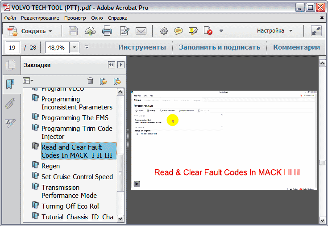Expand the Создать dropdown
Screen dimensions: 328x226
50,31
